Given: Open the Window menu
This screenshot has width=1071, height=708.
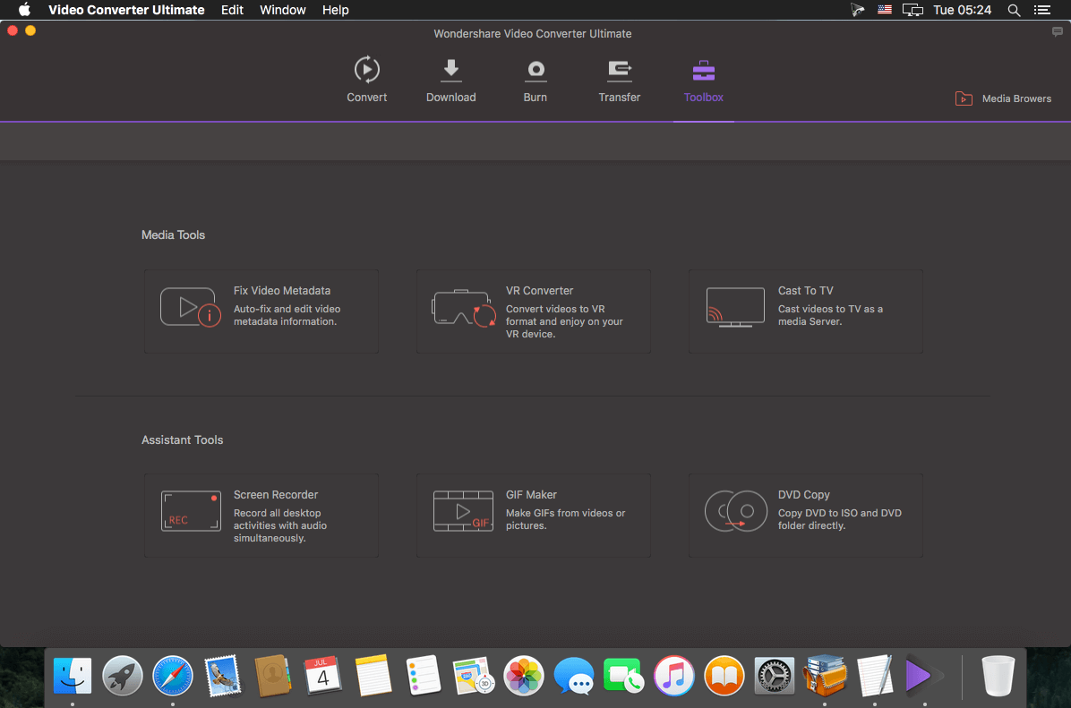Looking at the screenshot, I should coord(282,10).
